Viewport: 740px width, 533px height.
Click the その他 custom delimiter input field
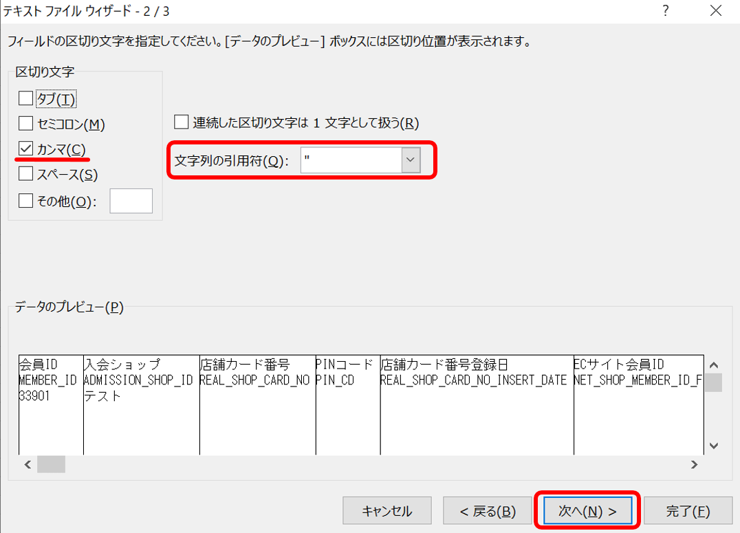(x=131, y=201)
